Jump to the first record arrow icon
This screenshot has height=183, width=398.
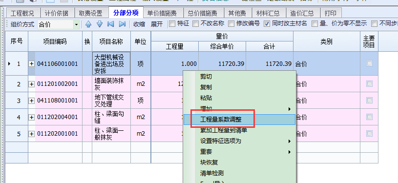pos(110,24)
